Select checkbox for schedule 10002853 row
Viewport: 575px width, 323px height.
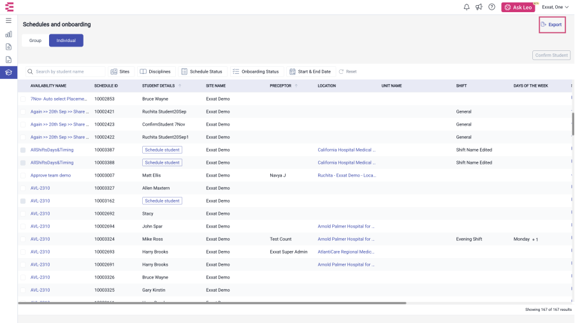tap(23, 99)
